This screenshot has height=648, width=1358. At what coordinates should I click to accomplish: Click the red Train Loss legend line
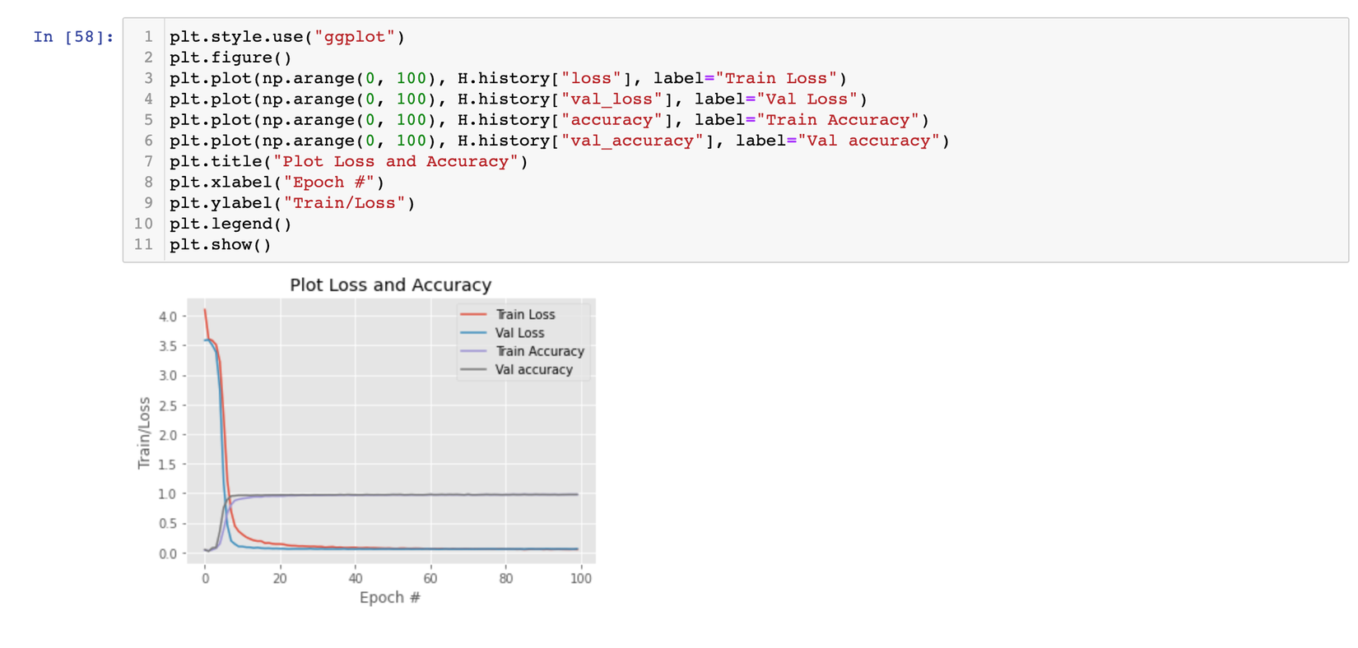[x=473, y=314]
